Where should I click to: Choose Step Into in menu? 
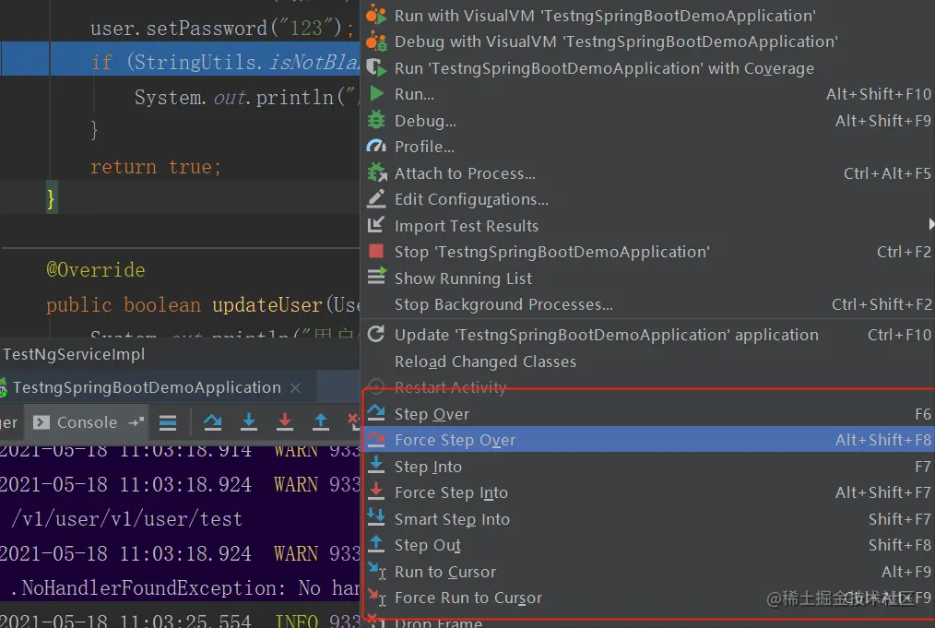647,467
